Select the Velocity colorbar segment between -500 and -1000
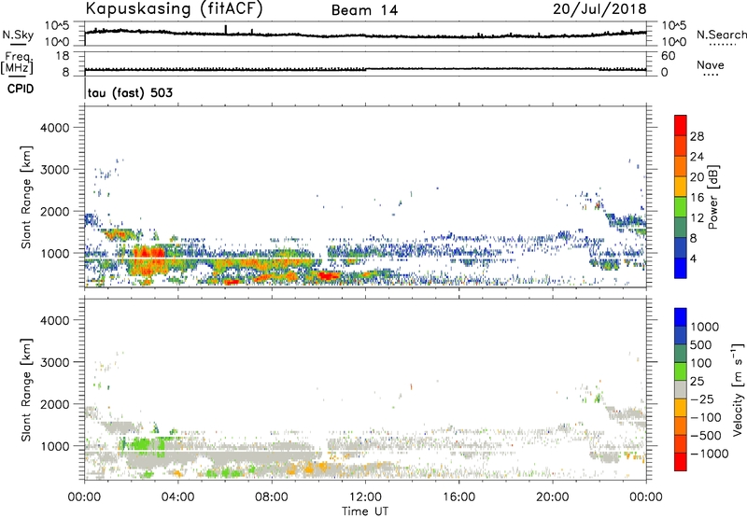Image resolution: width=747 pixels, height=517 pixels. pos(681,443)
